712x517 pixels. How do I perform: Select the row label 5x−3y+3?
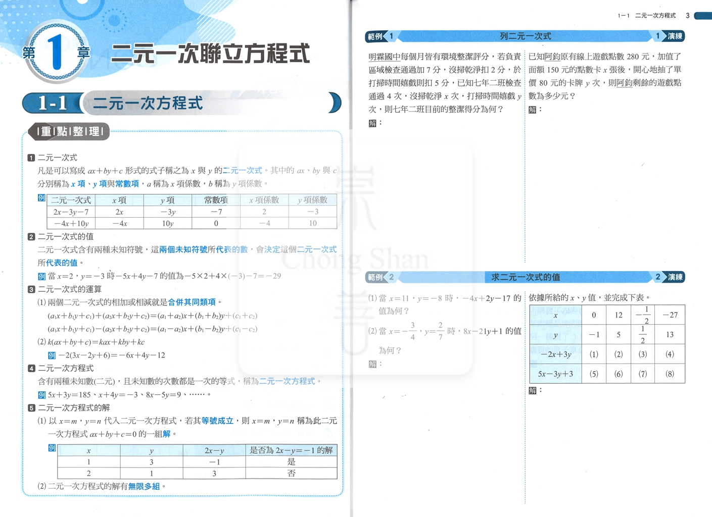tap(556, 374)
